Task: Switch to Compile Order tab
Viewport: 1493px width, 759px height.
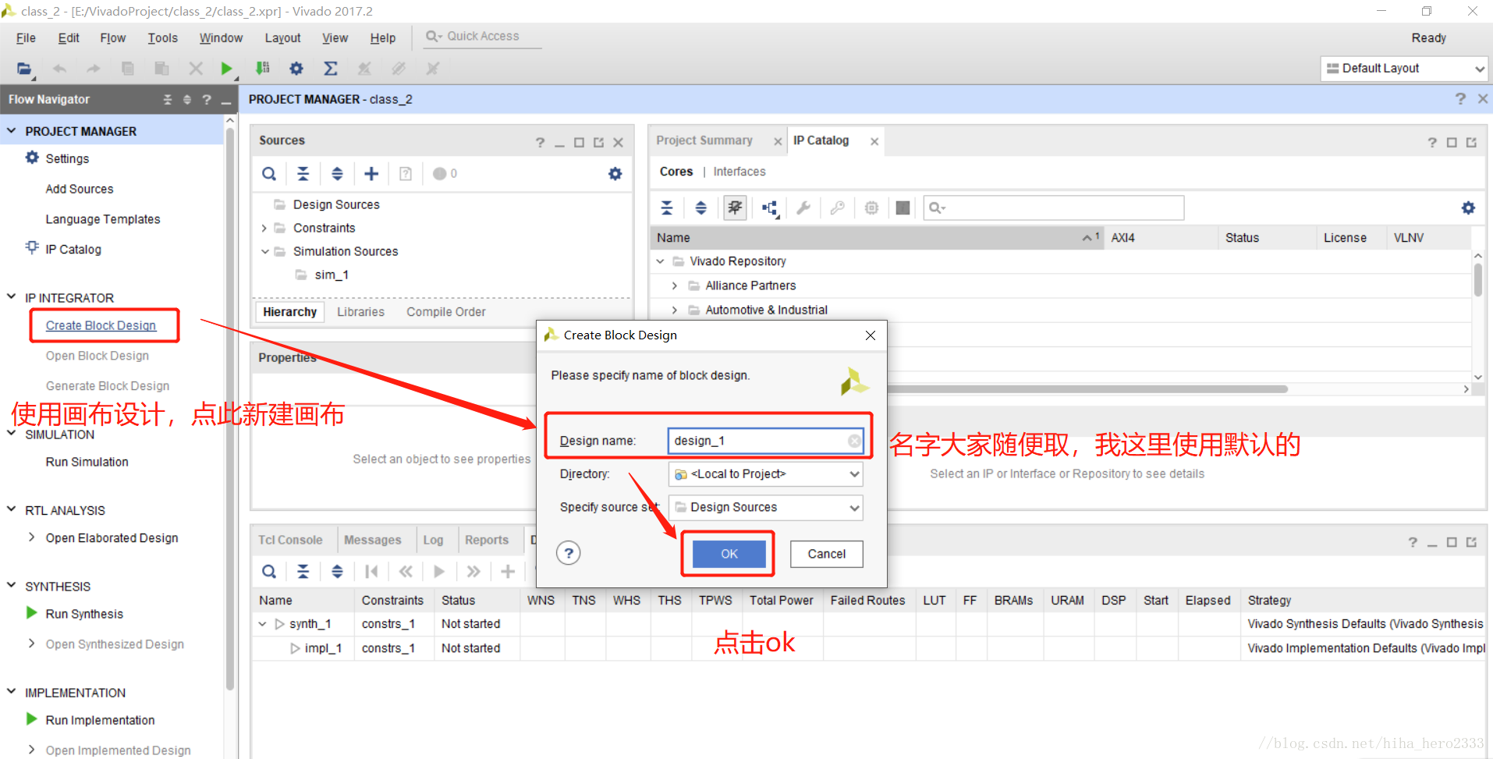Action: [x=445, y=312]
